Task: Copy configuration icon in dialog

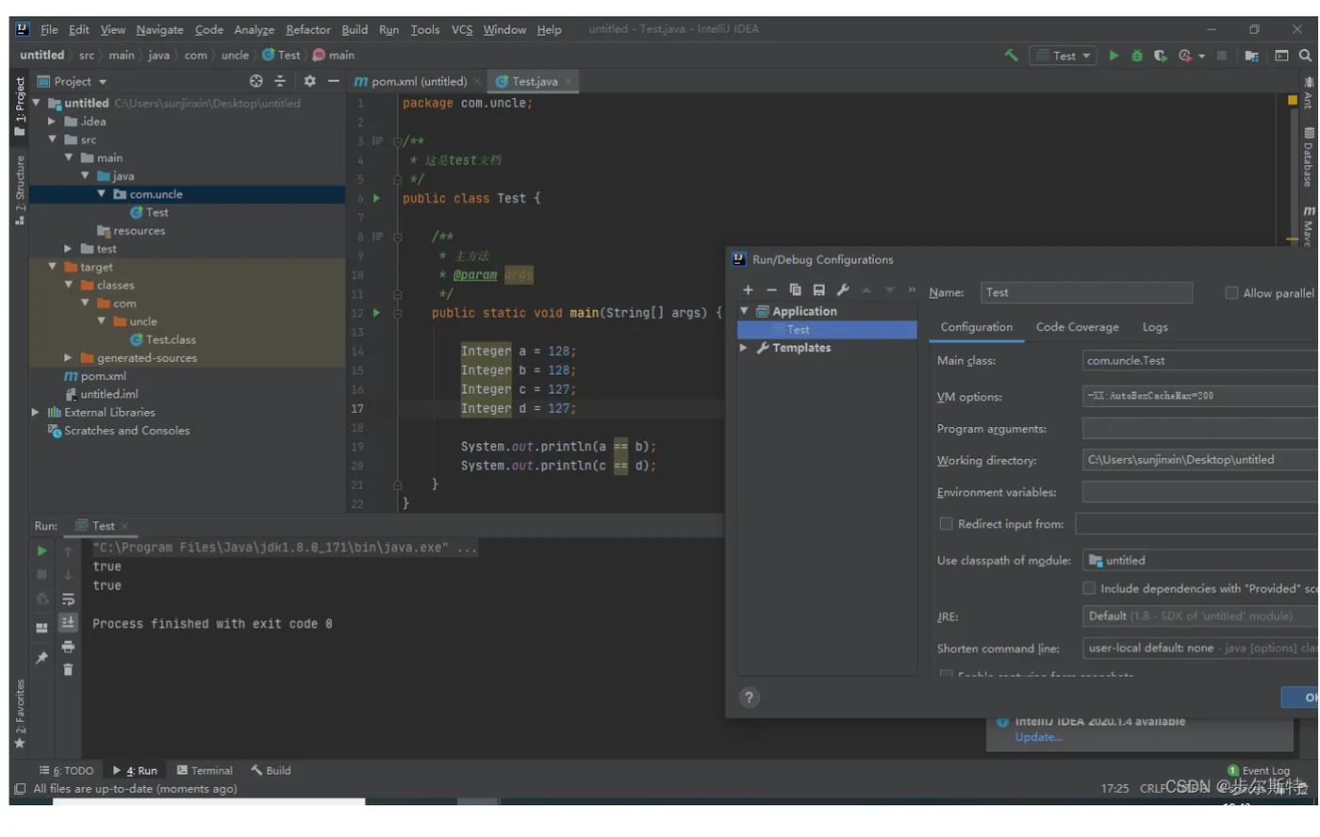Action: (795, 290)
